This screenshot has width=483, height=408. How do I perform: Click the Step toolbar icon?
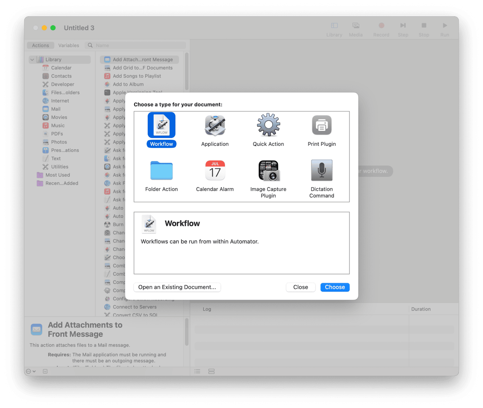point(403,26)
